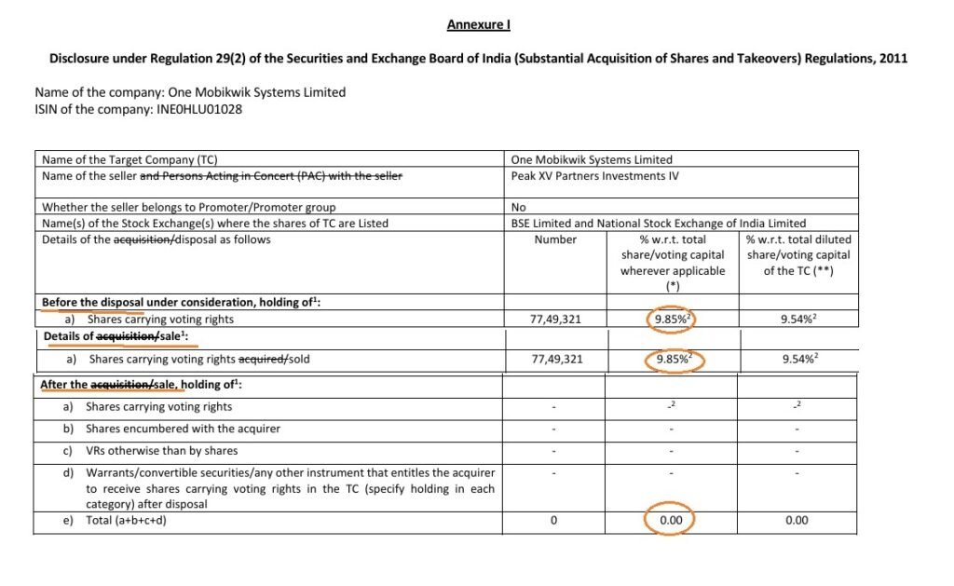Select "BSE Limited and National Stock Exchange of India Limited"
The height and width of the screenshot is (586, 954).
659,224
